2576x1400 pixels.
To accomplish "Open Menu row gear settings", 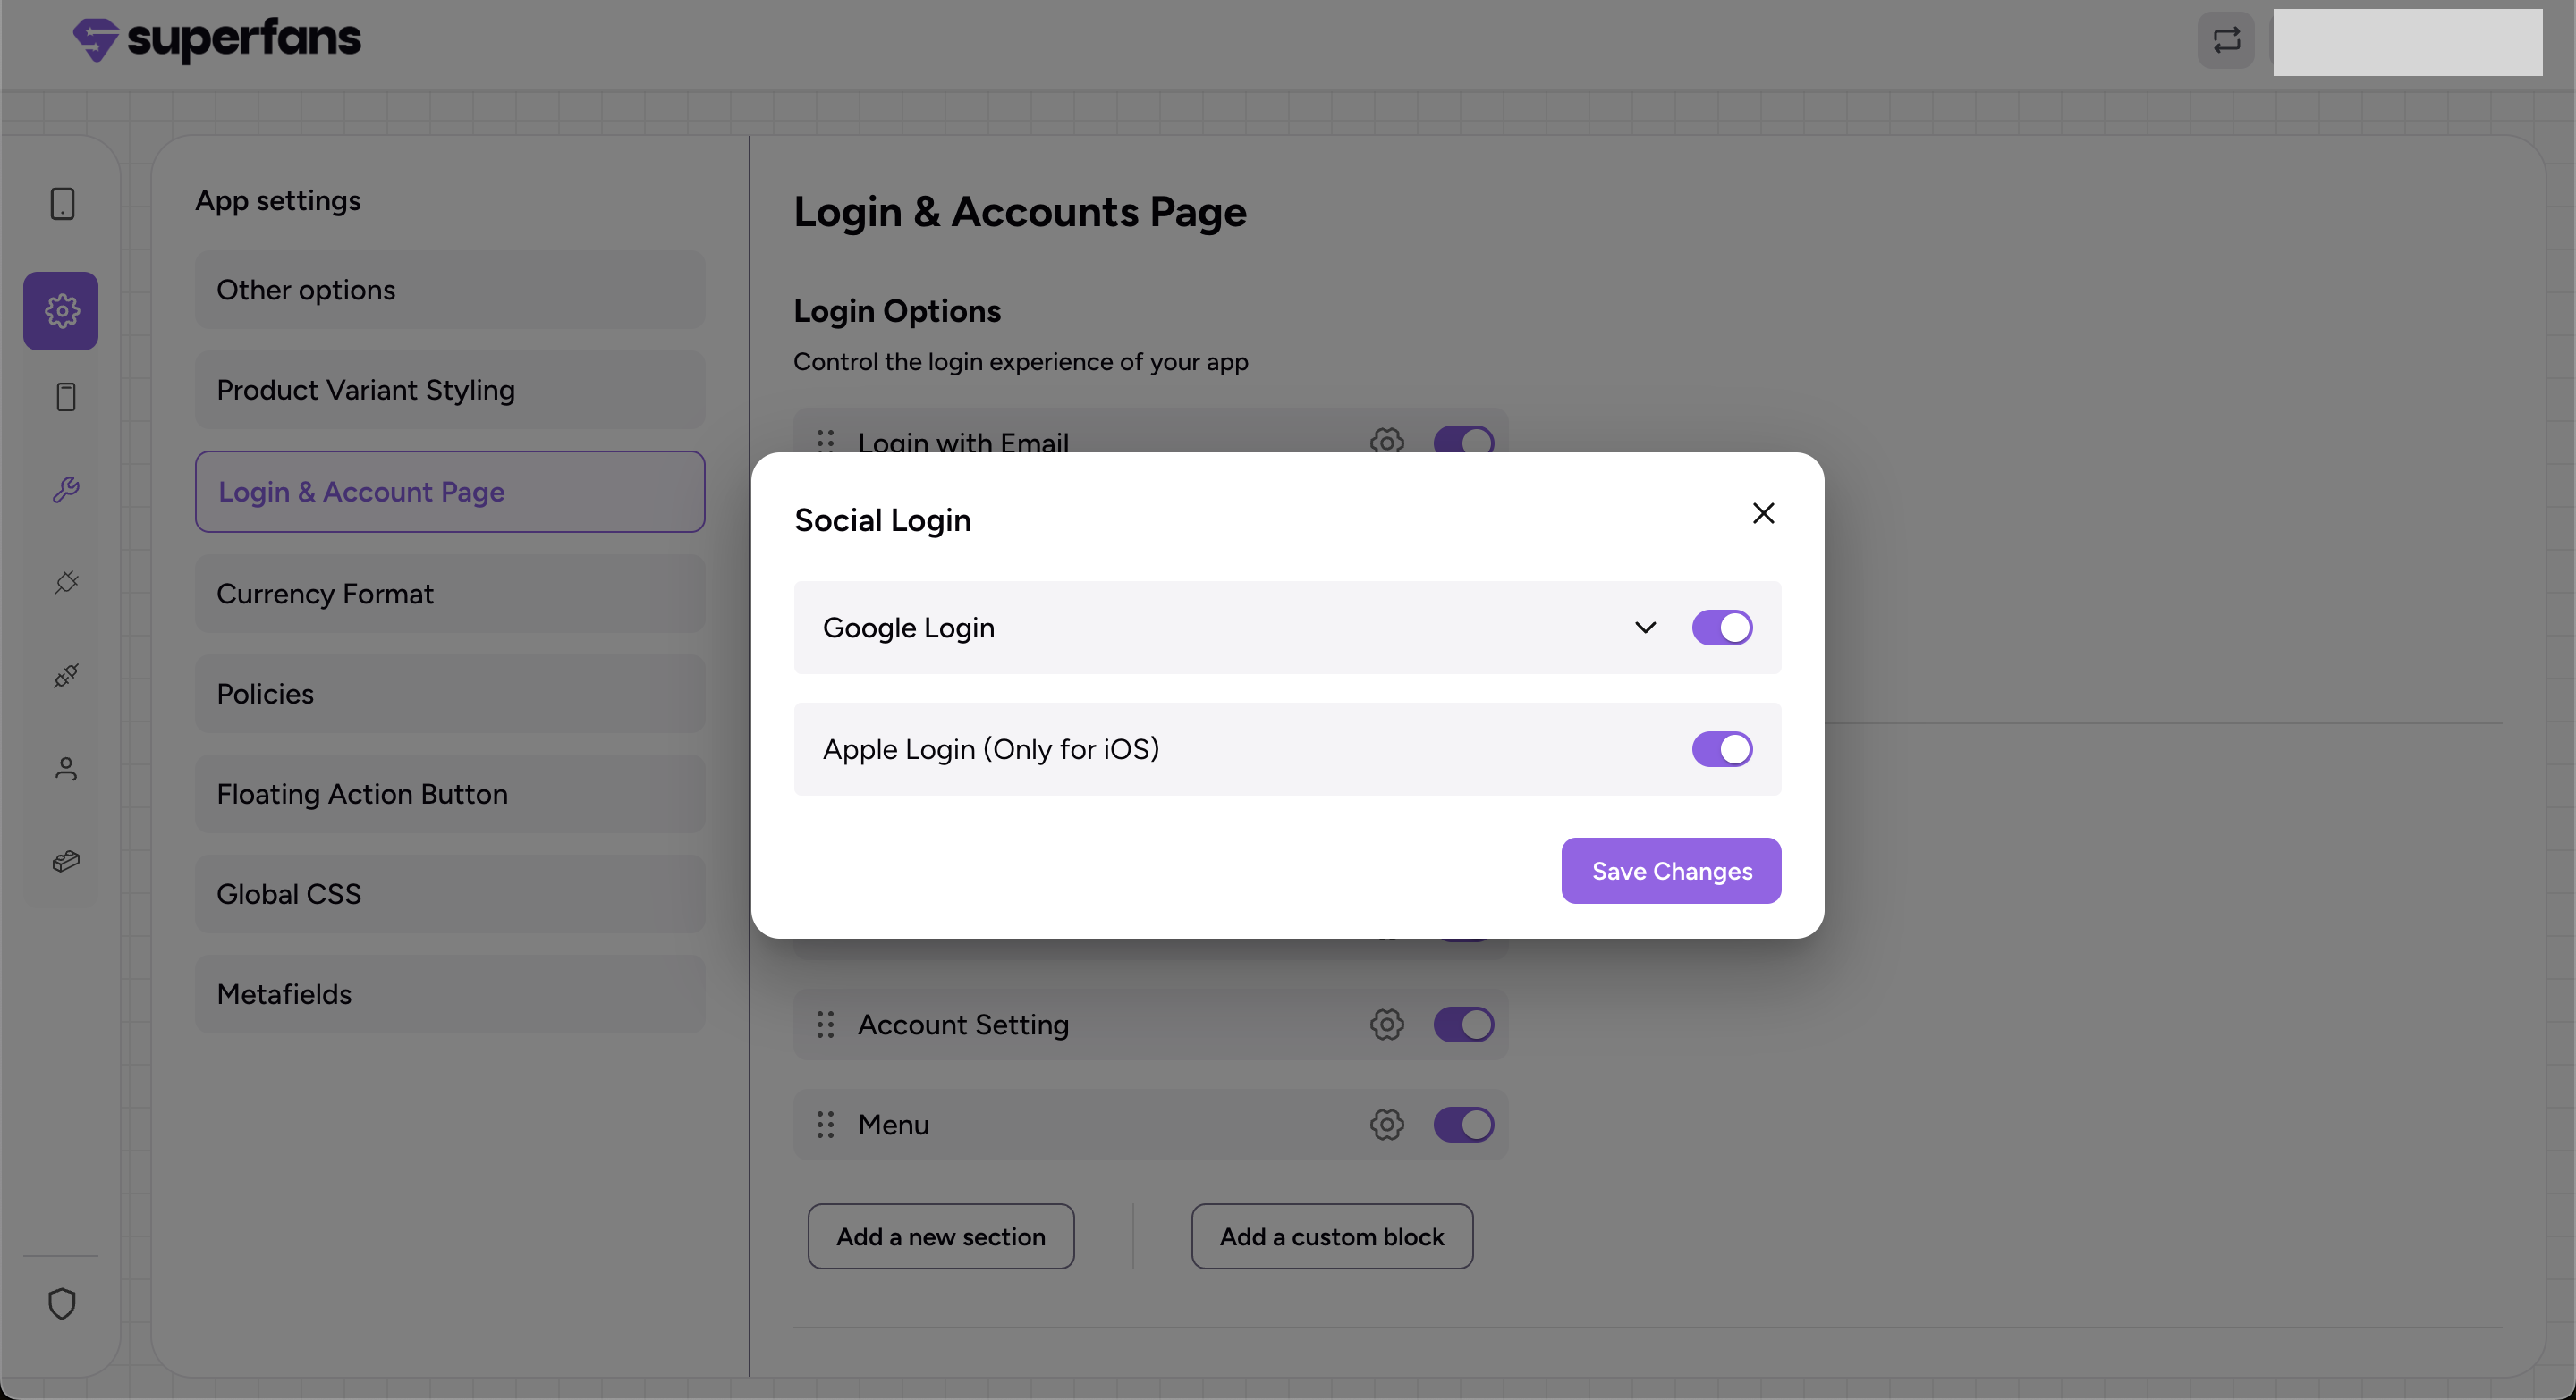I will [x=1386, y=1124].
